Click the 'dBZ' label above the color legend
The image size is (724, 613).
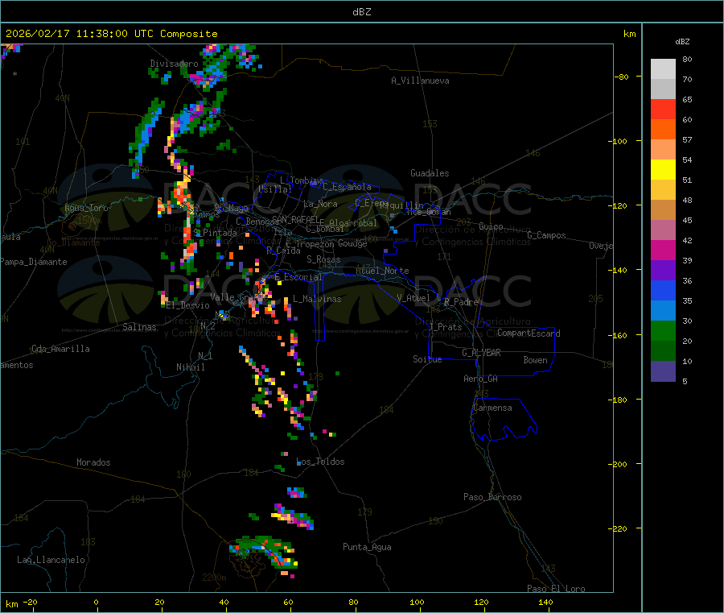[682, 42]
